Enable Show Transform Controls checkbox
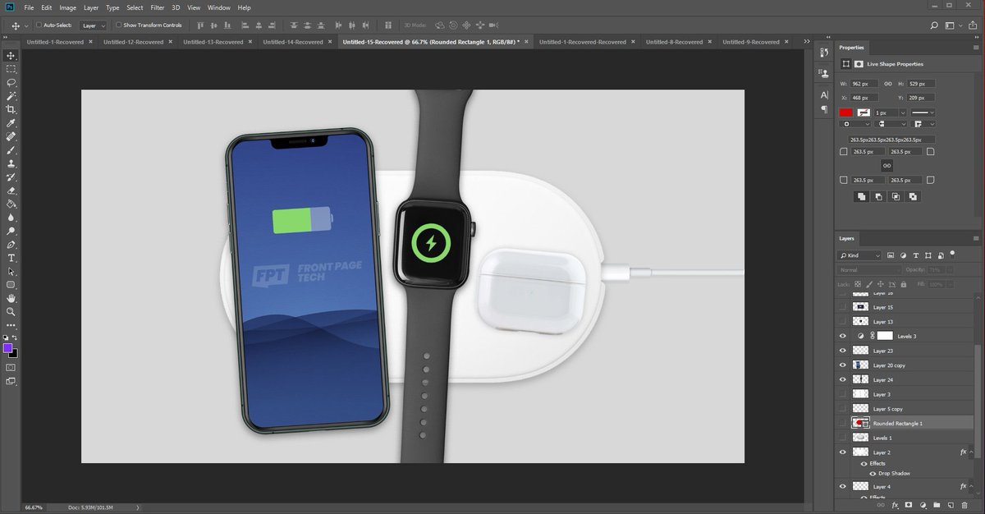The height and width of the screenshot is (514, 985). (x=118, y=25)
